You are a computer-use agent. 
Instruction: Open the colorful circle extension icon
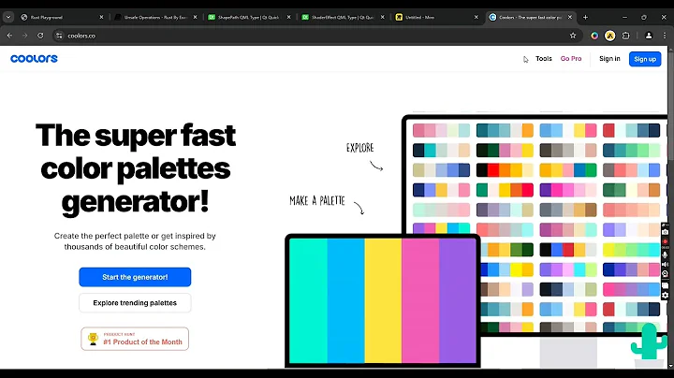594,36
